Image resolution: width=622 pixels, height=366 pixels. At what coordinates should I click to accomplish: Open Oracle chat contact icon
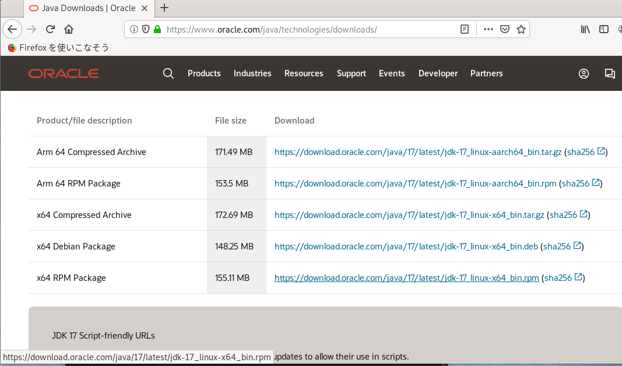click(x=610, y=73)
